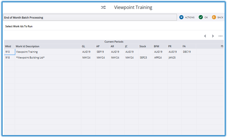
Task: Go back using the orange Back arrow
Action: 217,17
